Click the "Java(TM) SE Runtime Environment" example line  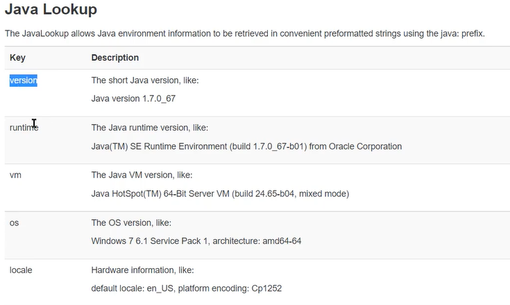(246, 146)
